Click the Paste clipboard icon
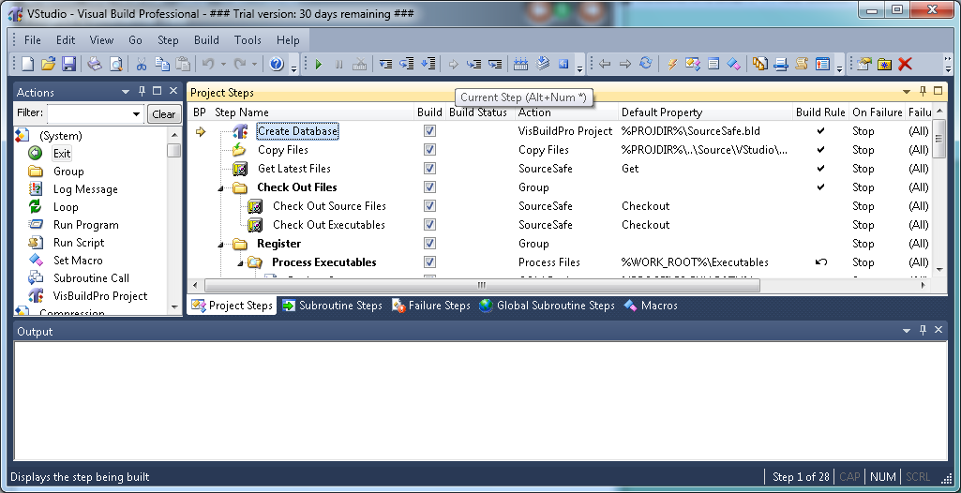961x493 pixels. (183, 64)
